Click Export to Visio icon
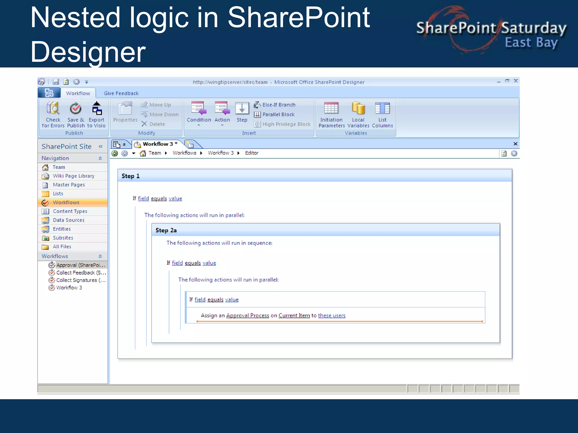The image size is (578, 433). coord(97,109)
